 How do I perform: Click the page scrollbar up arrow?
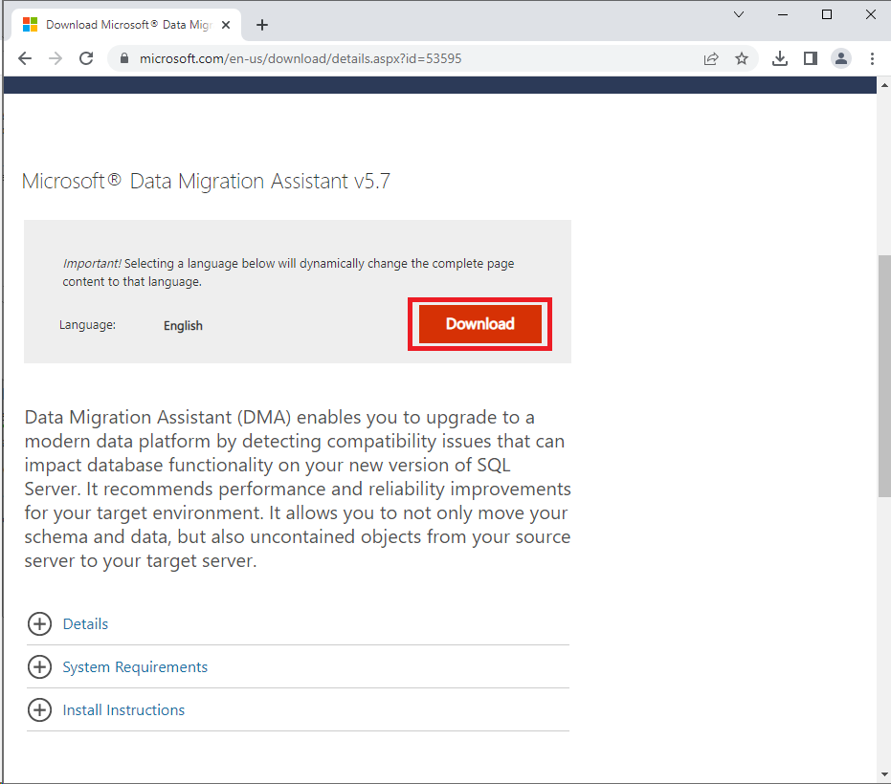click(x=884, y=85)
